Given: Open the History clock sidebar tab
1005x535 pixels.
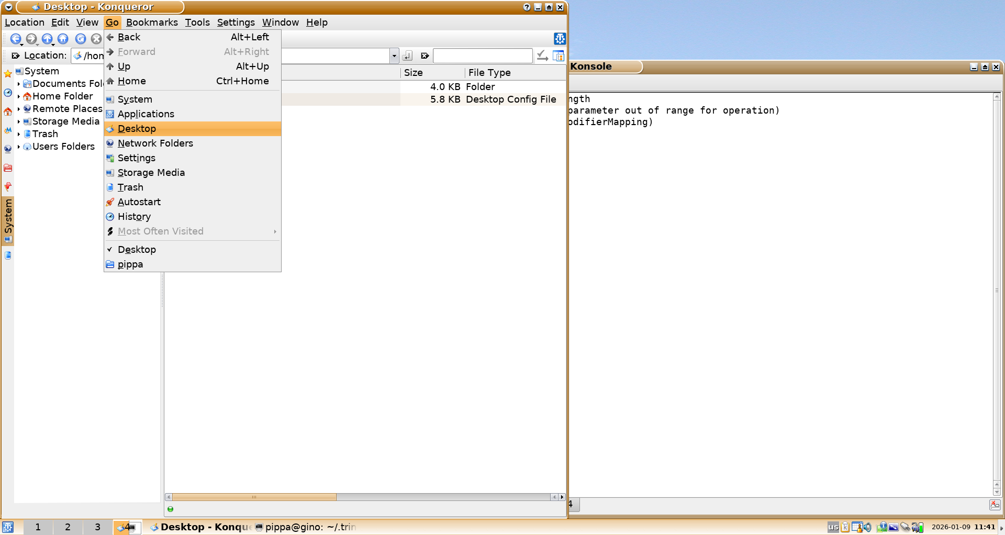Looking at the screenshot, I should (8, 93).
